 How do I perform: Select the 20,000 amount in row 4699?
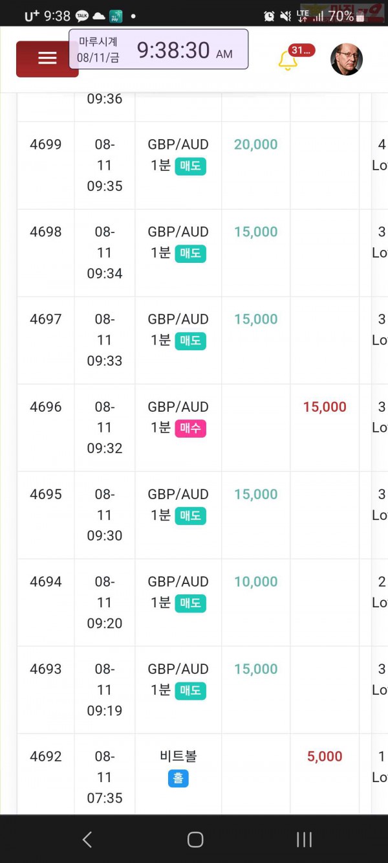[256, 144]
